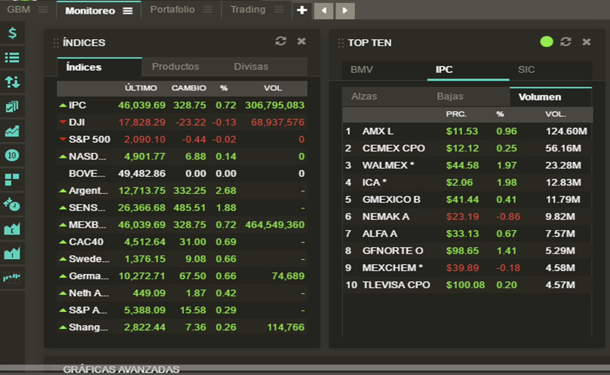Open the Portafolio tab menu icon
Image resolution: width=610 pixels, height=375 pixels.
(208, 10)
